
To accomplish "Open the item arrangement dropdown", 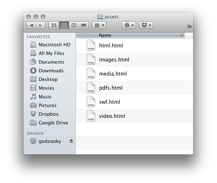I will 99,25.
